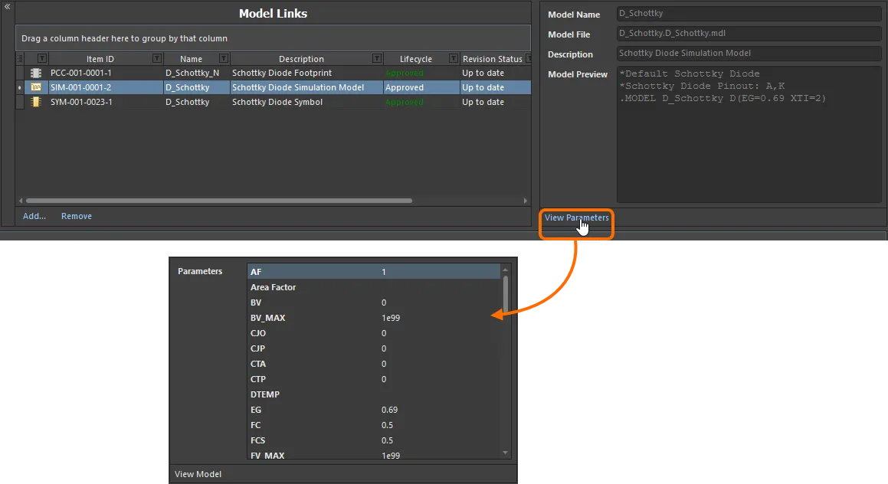Click the schematic symbol icon beside SYM-001-0023-1

click(36, 101)
